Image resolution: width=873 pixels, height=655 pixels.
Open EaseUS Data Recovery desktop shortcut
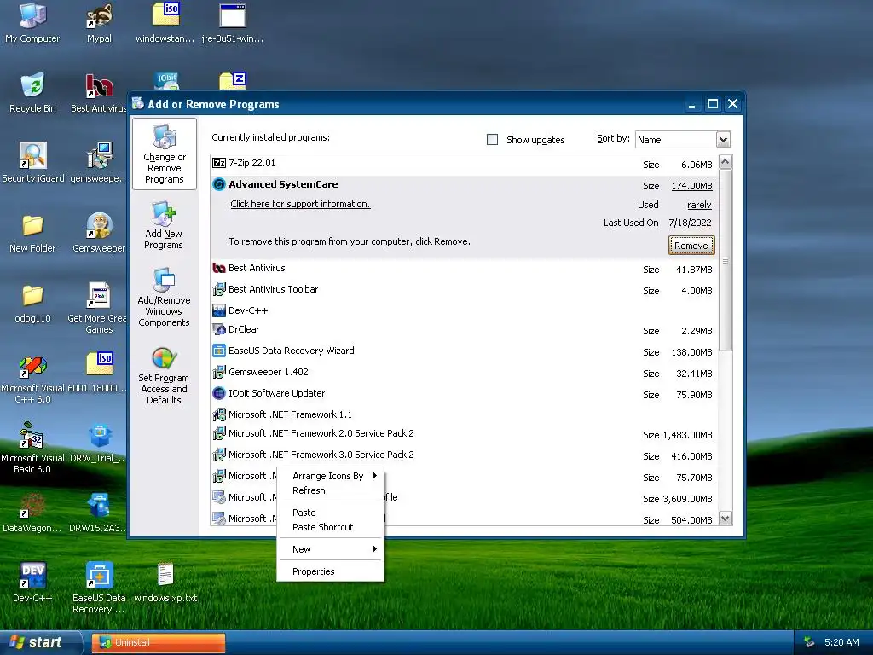(x=99, y=588)
